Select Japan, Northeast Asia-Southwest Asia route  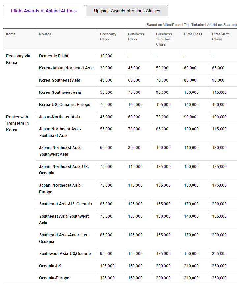point(61,151)
